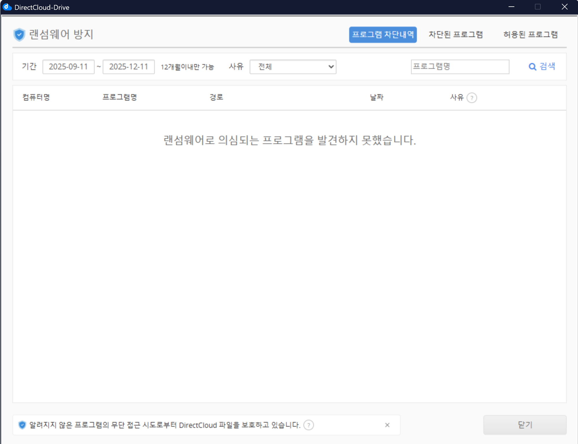The image size is (578, 444).
Task: Open the end date field 2025-12-11
Action: pyautogui.click(x=129, y=67)
